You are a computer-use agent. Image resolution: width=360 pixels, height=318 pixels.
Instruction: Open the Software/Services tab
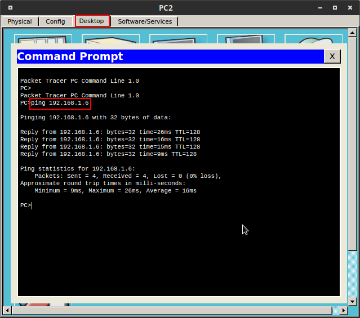point(145,21)
